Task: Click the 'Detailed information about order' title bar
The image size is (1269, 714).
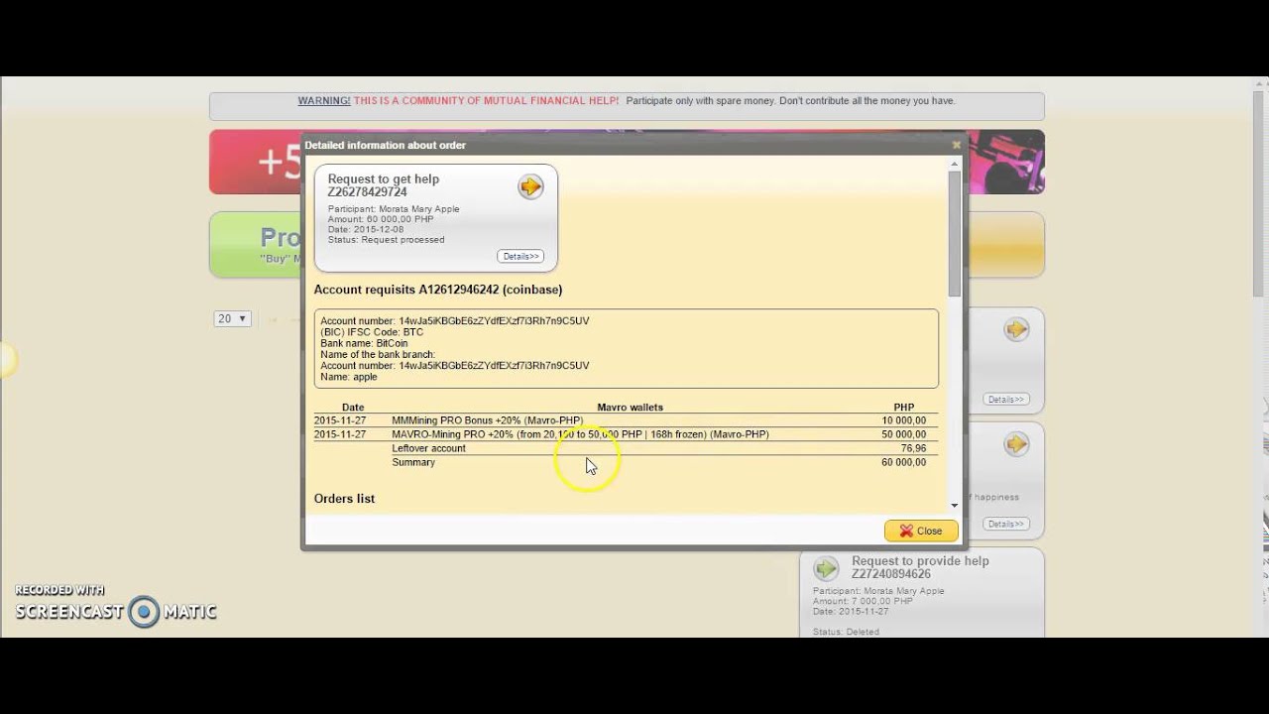Action: tap(633, 145)
